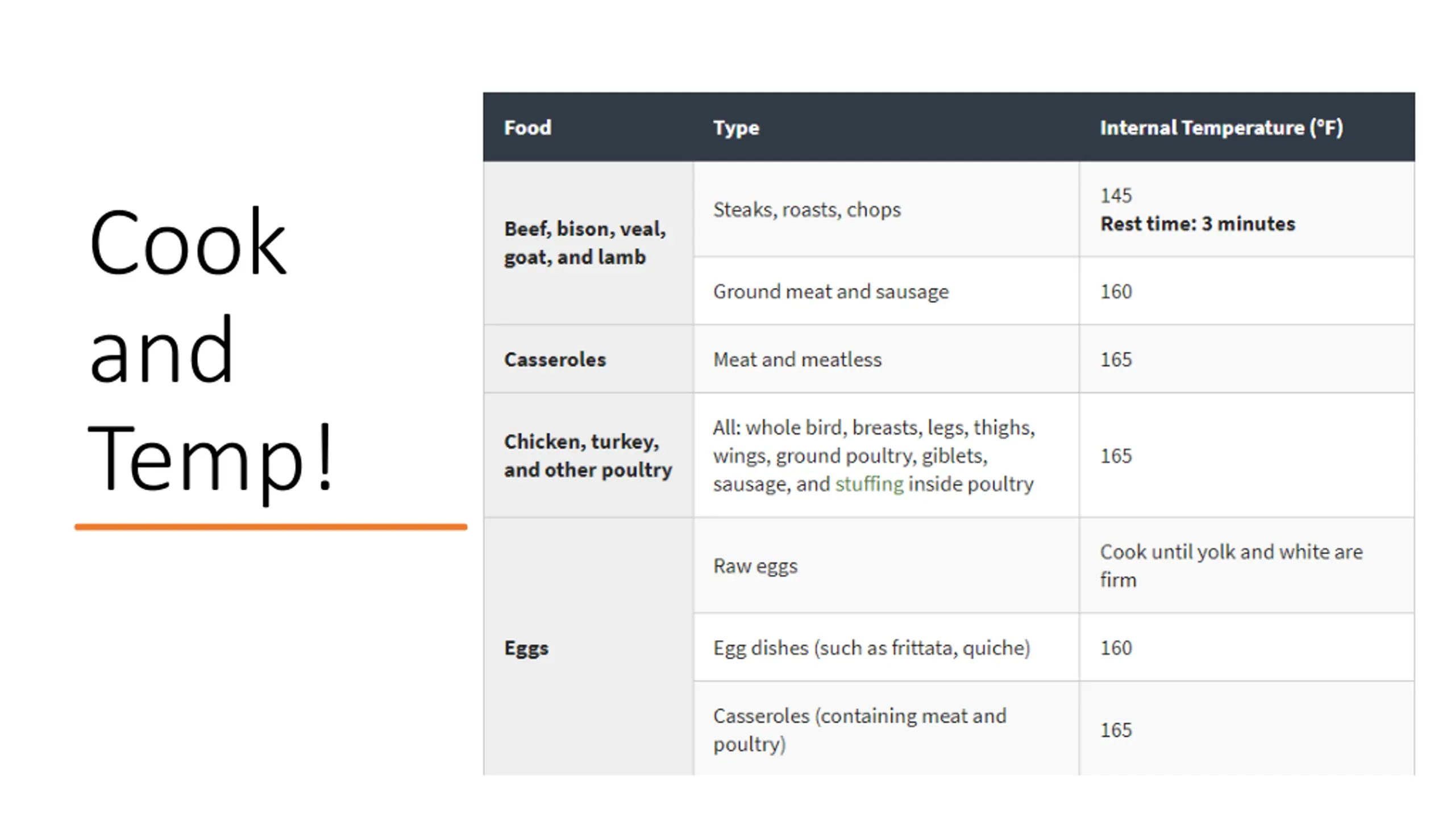Select the "Ground meat and sausage" cell
The width and height of the screenshot is (1455, 818).
[830, 291]
